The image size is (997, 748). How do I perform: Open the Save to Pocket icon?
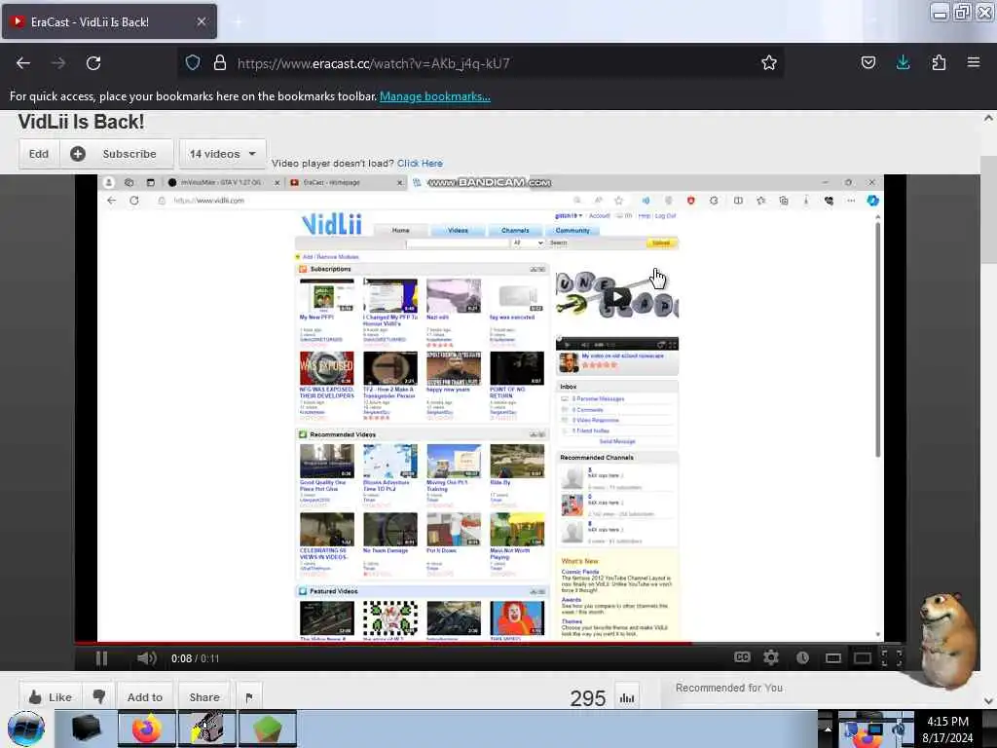click(x=868, y=62)
